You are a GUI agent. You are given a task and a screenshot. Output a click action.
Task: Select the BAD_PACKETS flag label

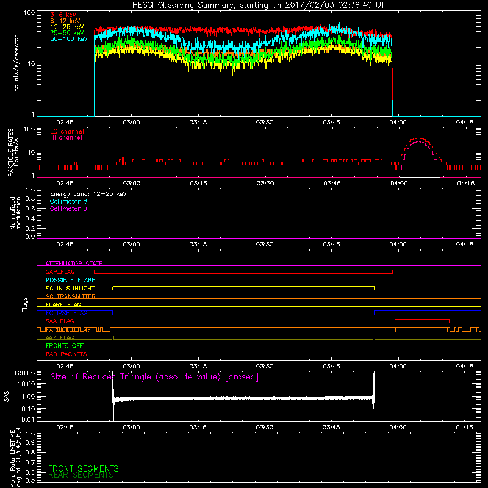tap(66, 354)
